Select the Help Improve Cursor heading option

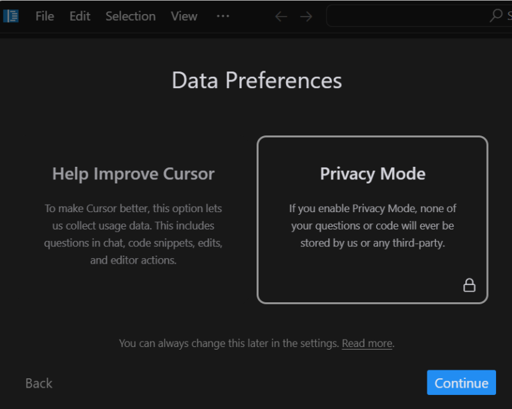pos(133,173)
